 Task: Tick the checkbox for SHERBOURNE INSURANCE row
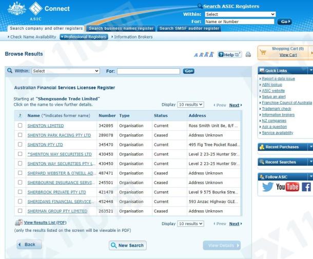click(x=20, y=183)
